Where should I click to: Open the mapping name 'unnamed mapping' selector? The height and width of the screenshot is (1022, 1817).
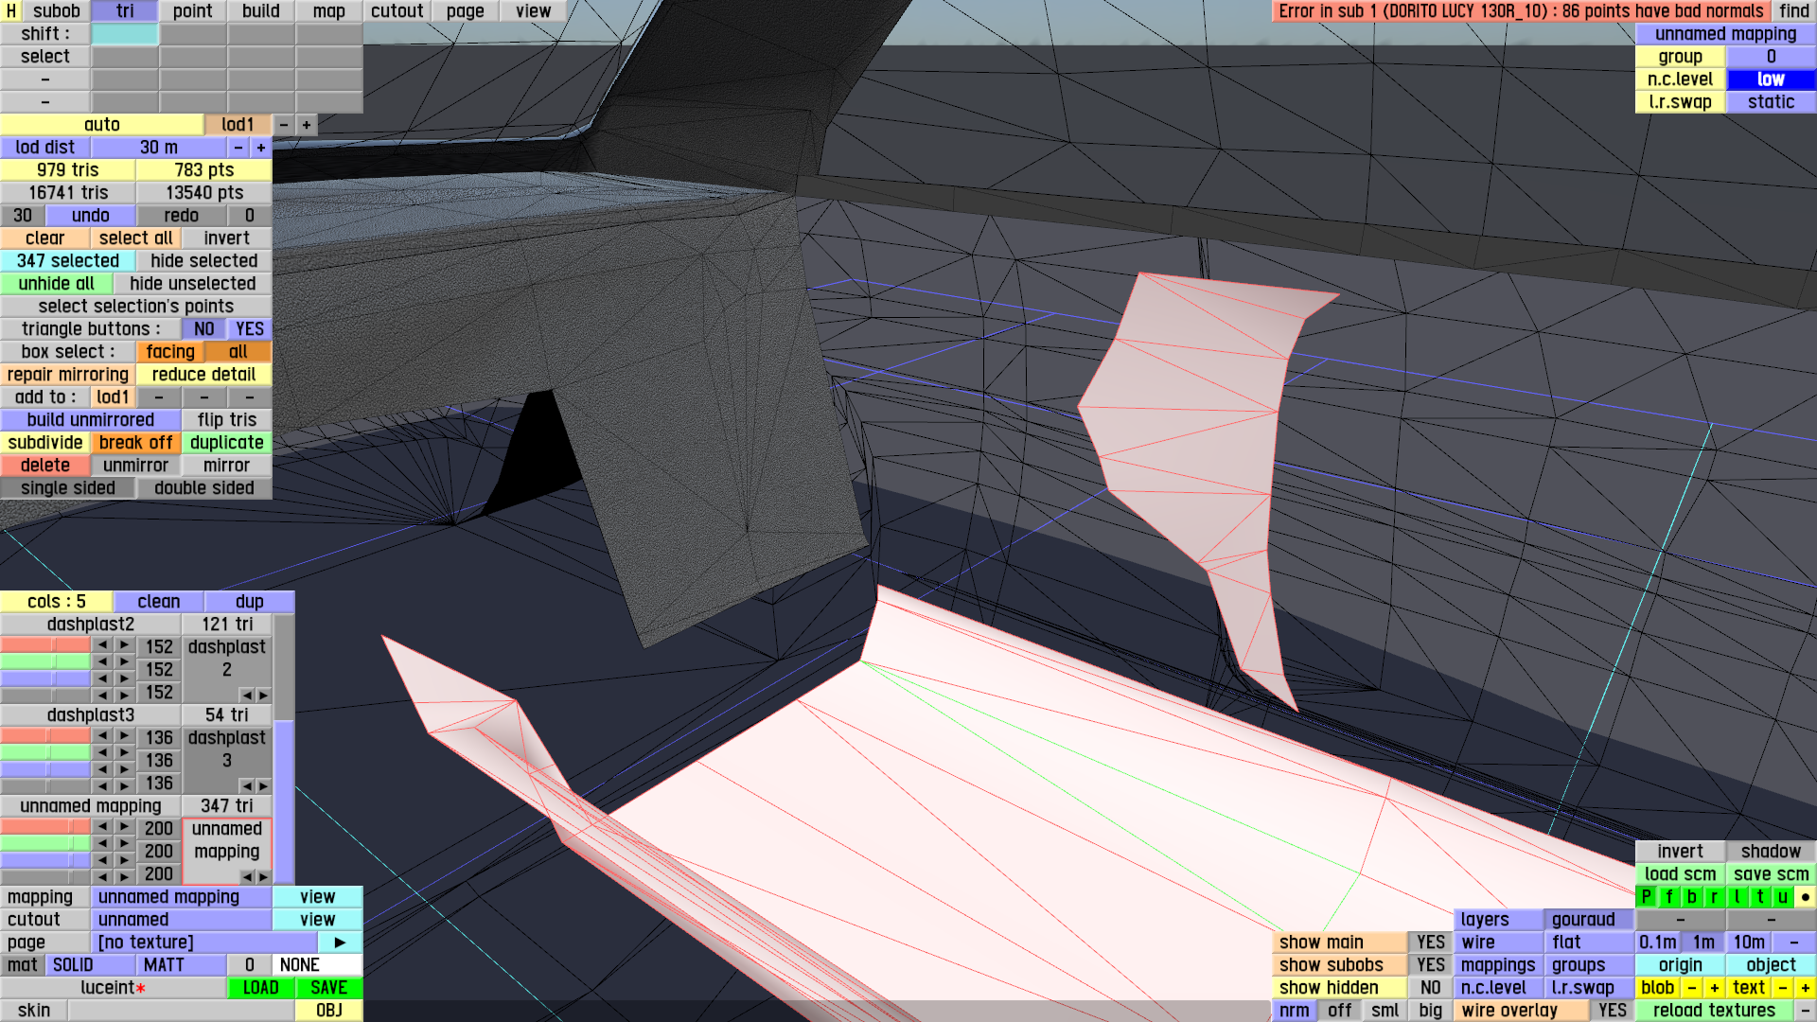point(181,897)
